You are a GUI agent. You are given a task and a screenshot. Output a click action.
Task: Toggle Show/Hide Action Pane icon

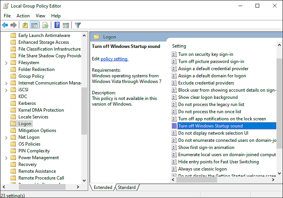[x=66, y=25]
